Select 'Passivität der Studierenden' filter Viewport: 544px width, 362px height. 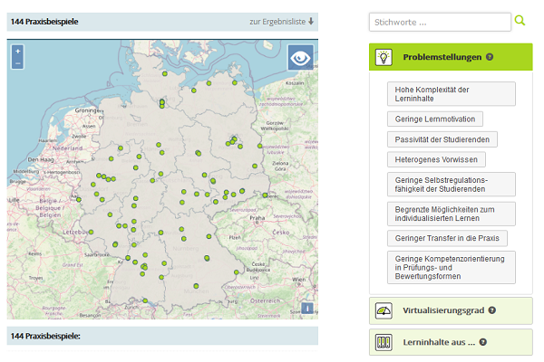pyautogui.click(x=442, y=139)
